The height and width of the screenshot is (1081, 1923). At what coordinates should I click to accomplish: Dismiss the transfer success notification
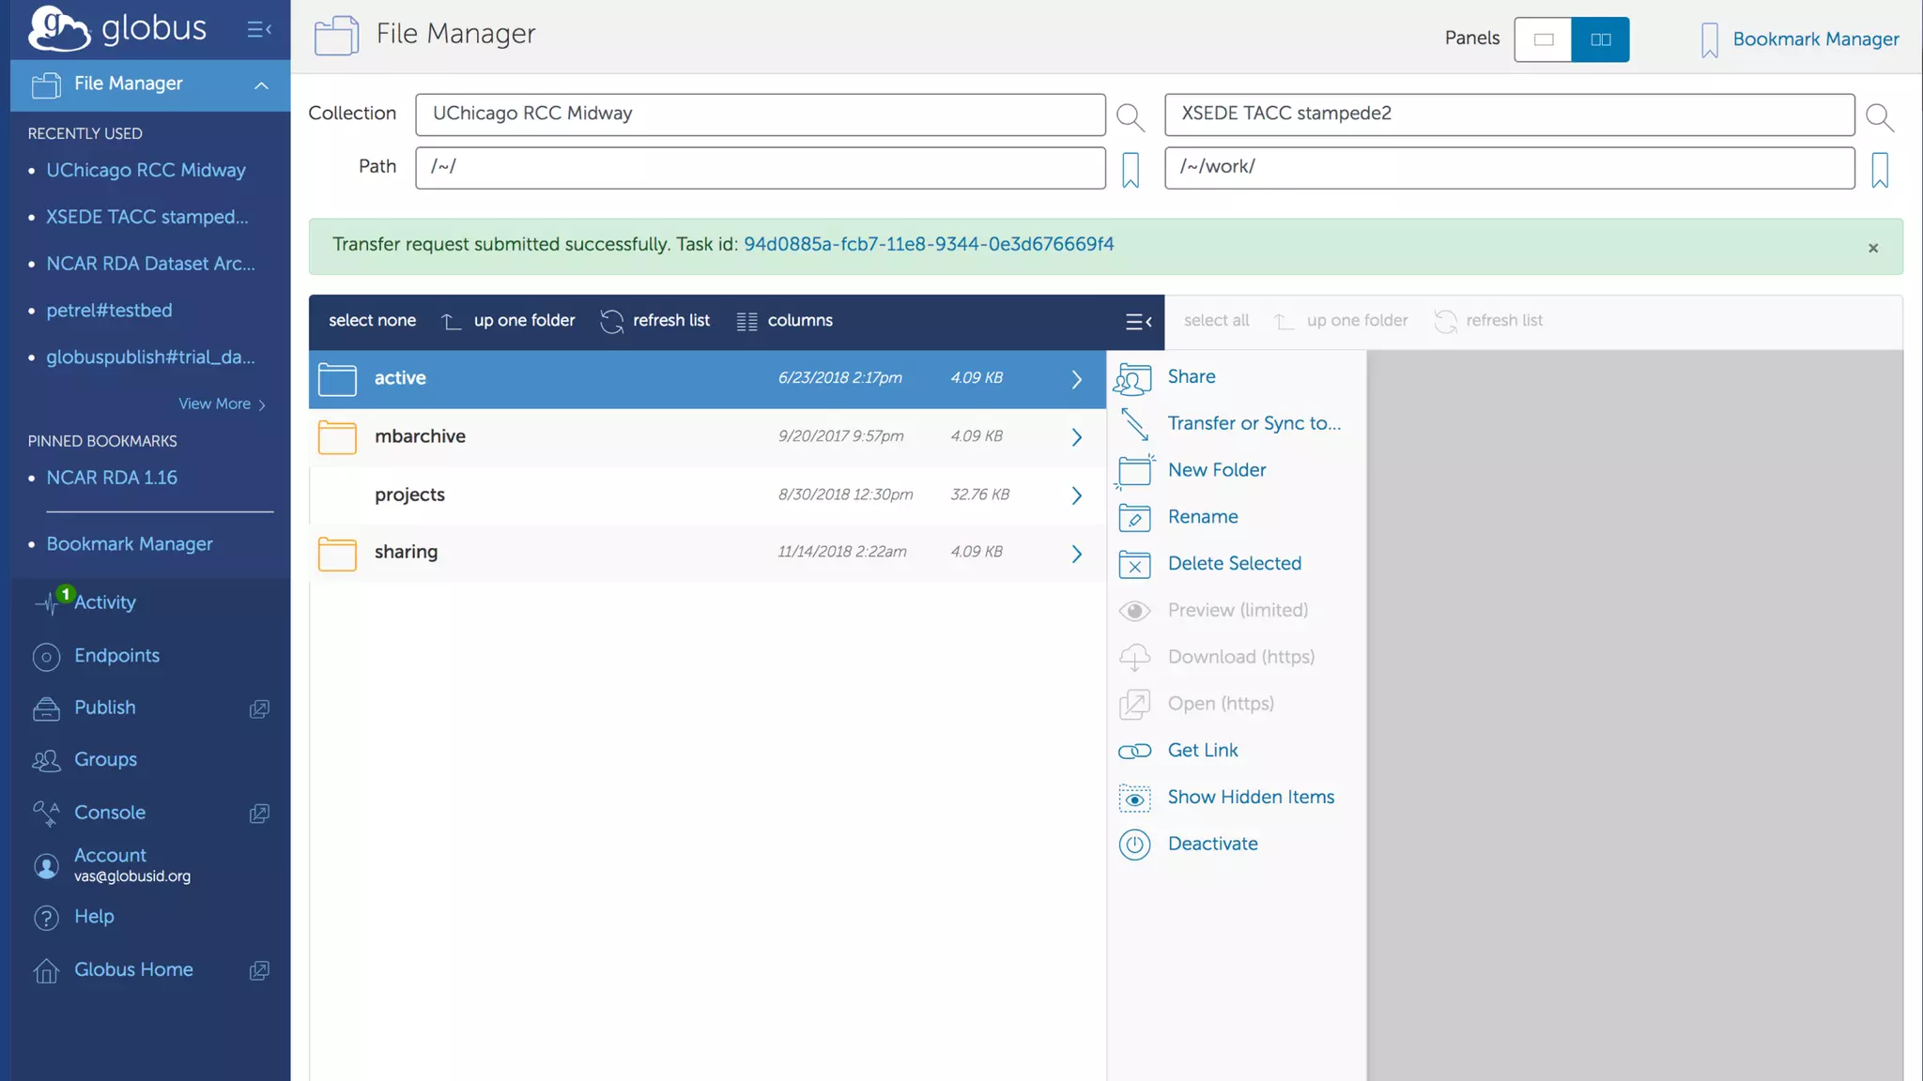pyautogui.click(x=1872, y=248)
